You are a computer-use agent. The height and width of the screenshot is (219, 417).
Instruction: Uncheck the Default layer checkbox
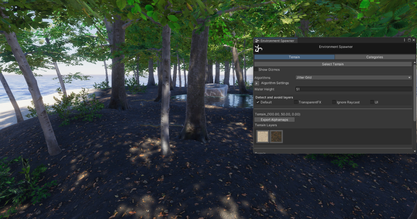click(257, 102)
